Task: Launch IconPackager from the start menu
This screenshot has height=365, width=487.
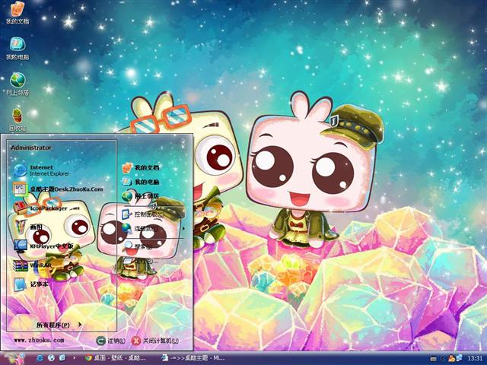Action: point(40,208)
